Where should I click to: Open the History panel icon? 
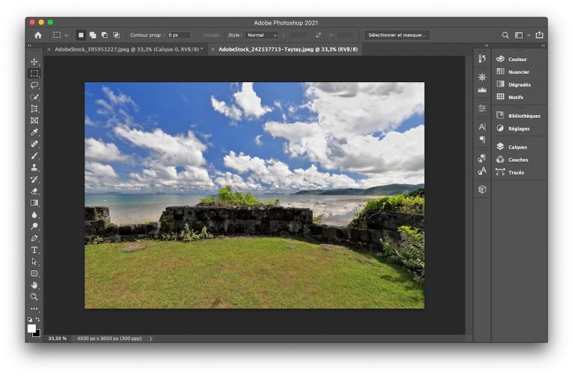point(482,59)
